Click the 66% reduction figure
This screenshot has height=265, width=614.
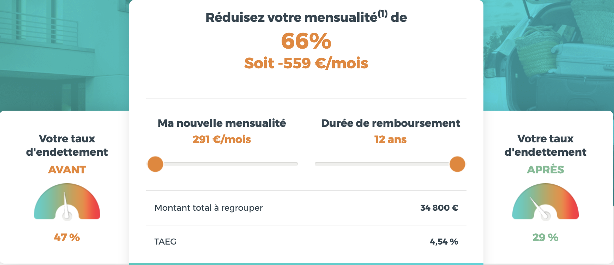pos(306,41)
